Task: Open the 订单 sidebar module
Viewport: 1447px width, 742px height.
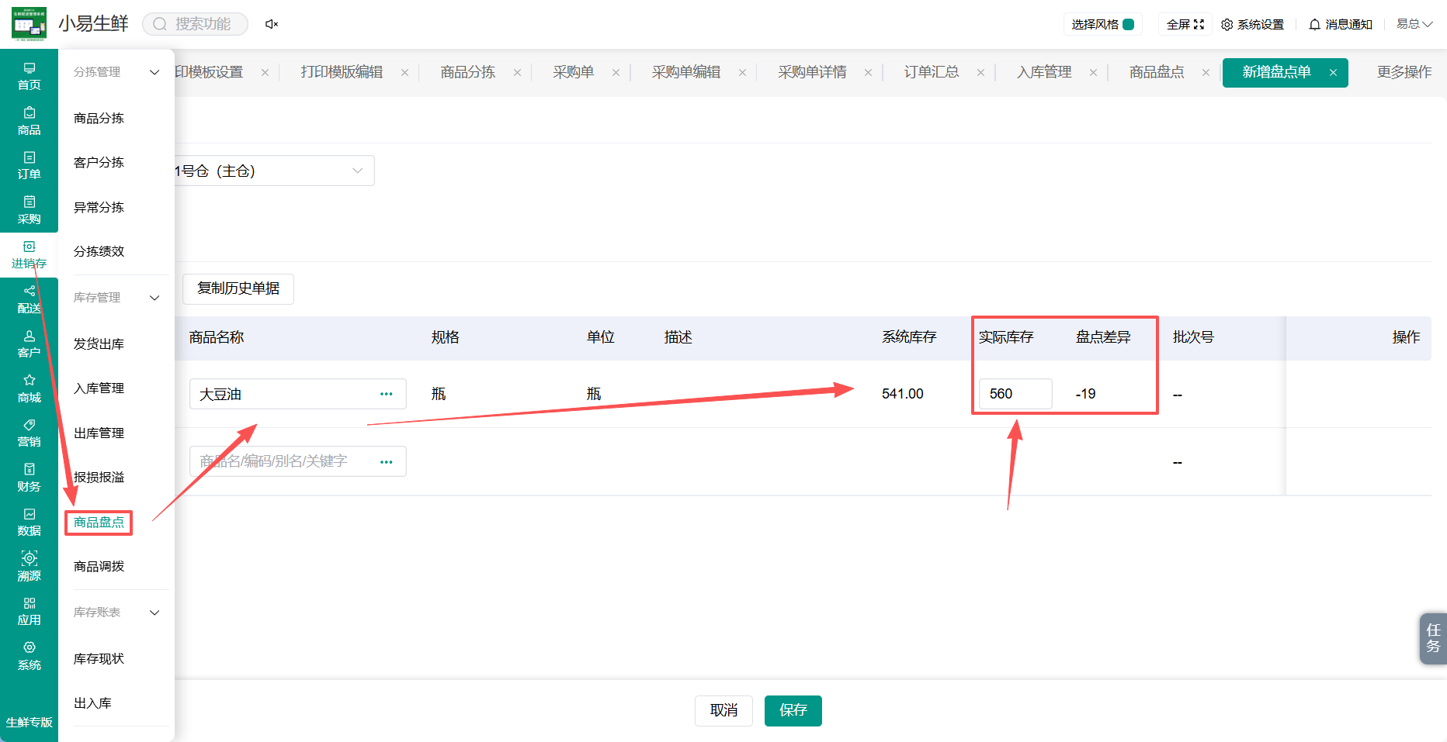Action: [x=29, y=165]
